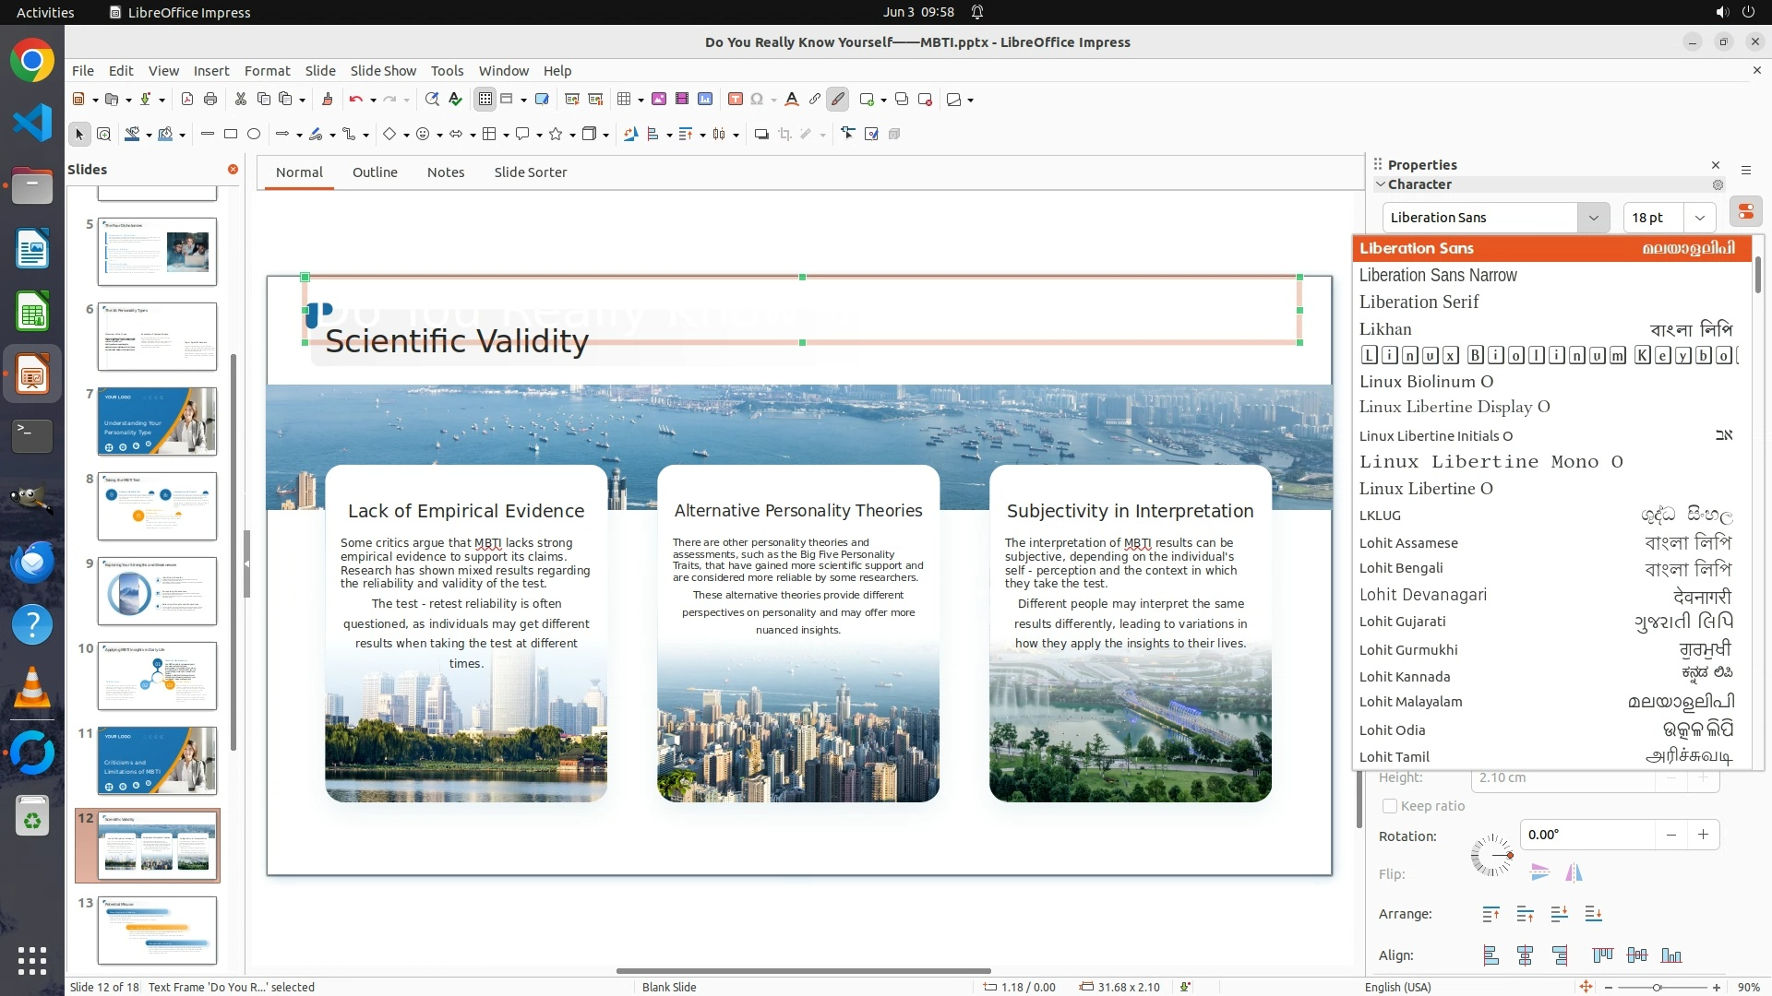Click the Export as PDF icon
Screen dimensions: 1772x996
coord(187,100)
